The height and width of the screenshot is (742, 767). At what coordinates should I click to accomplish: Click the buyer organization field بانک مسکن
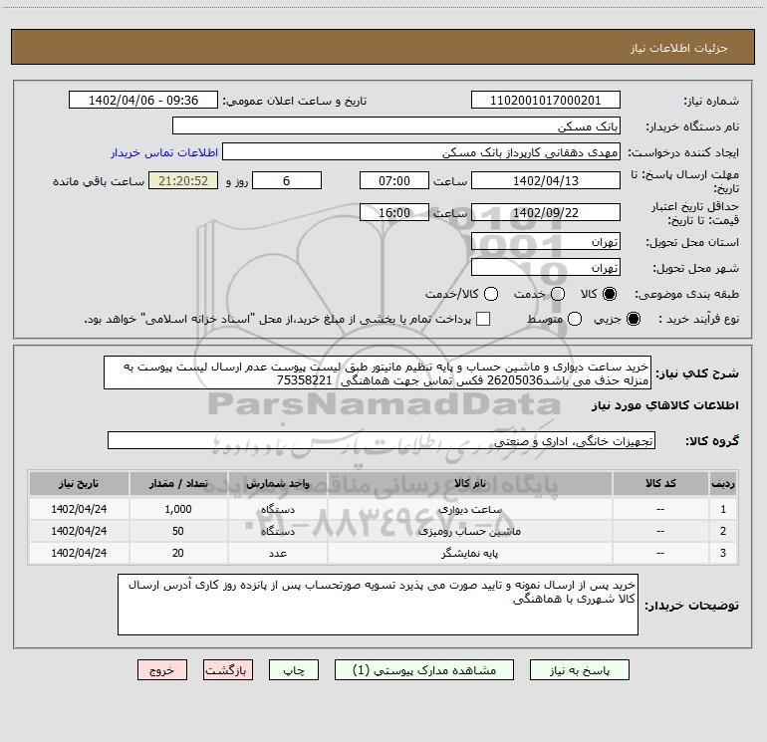click(396, 126)
